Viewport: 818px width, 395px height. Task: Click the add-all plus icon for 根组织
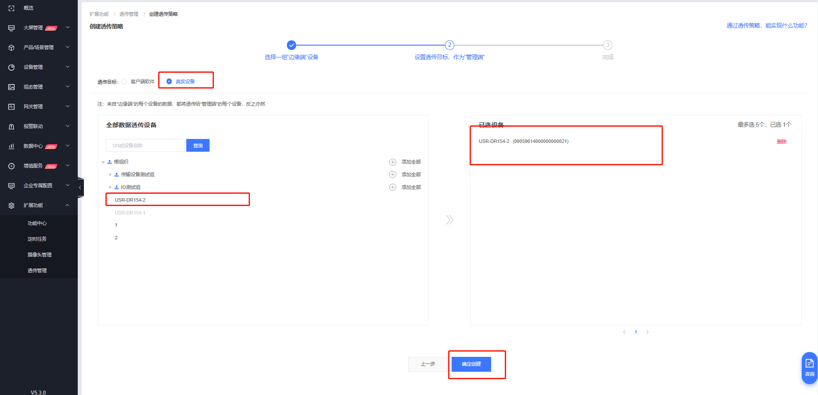(x=393, y=162)
